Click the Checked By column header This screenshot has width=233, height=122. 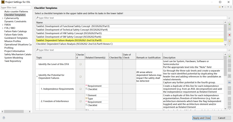[116, 56]
